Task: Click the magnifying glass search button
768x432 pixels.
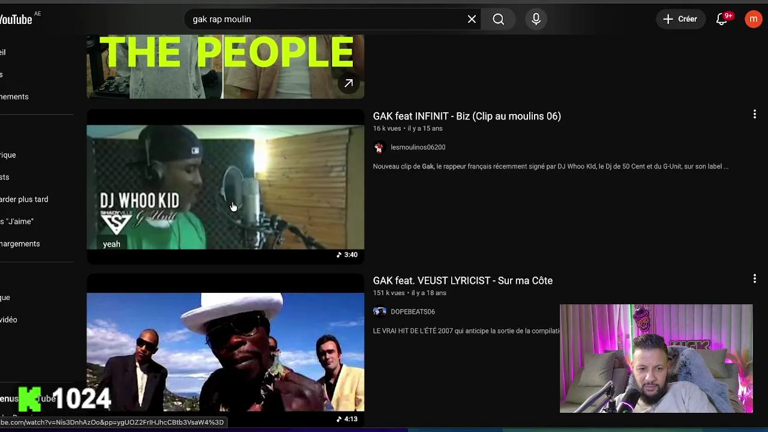Action: point(499,19)
